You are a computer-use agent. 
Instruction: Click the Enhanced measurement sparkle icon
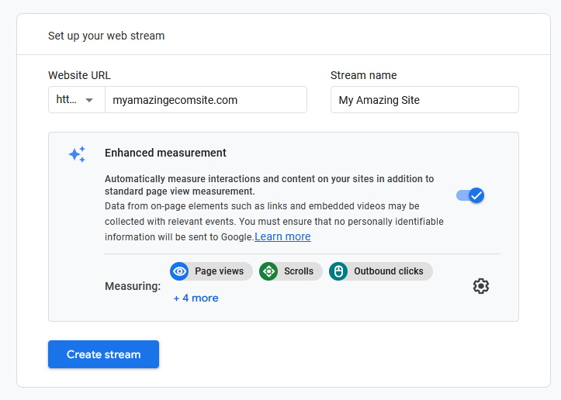tap(77, 154)
